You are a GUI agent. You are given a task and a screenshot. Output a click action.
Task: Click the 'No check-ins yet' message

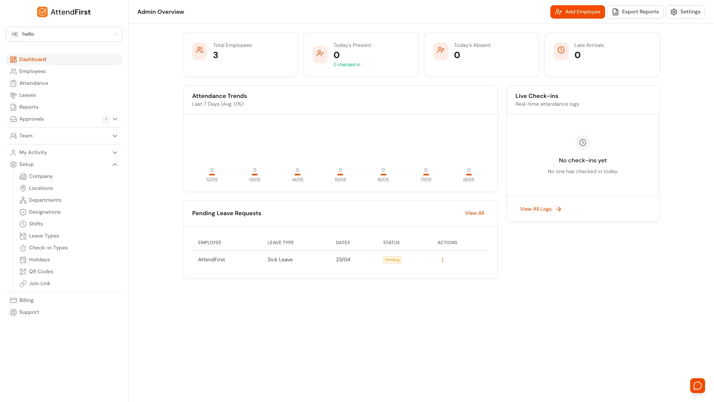point(583,160)
